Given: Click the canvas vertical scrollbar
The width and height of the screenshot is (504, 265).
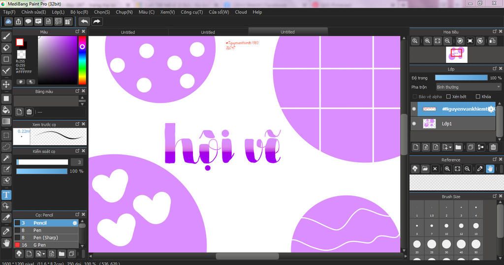Looking at the screenshot, I should pos(404,134).
